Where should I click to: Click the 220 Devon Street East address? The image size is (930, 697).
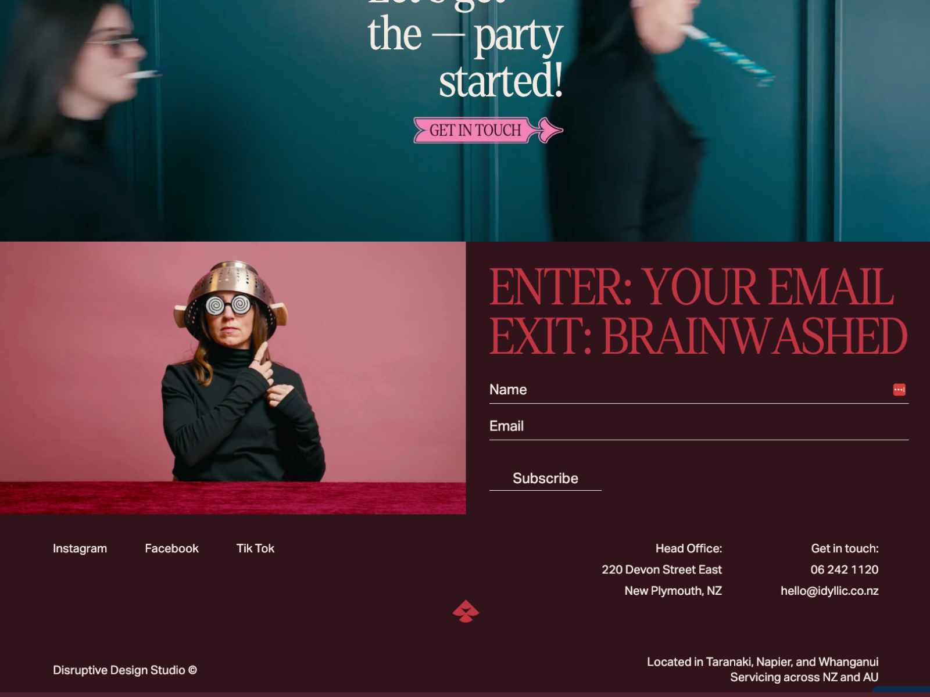tap(661, 570)
